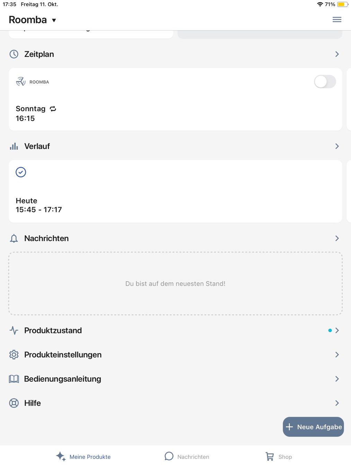The height and width of the screenshot is (467, 351).
Task: Open the hamburger menu icon
Action: [x=337, y=20]
